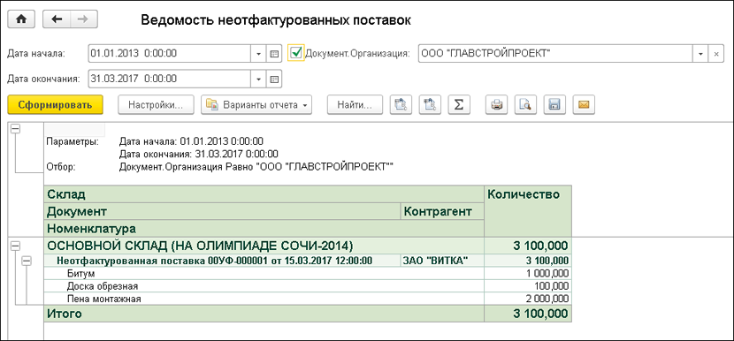Viewport: 734px width, 341px height.
Task: Click the Sum (Σ) toolbar icon
Action: click(x=459, y=105)
